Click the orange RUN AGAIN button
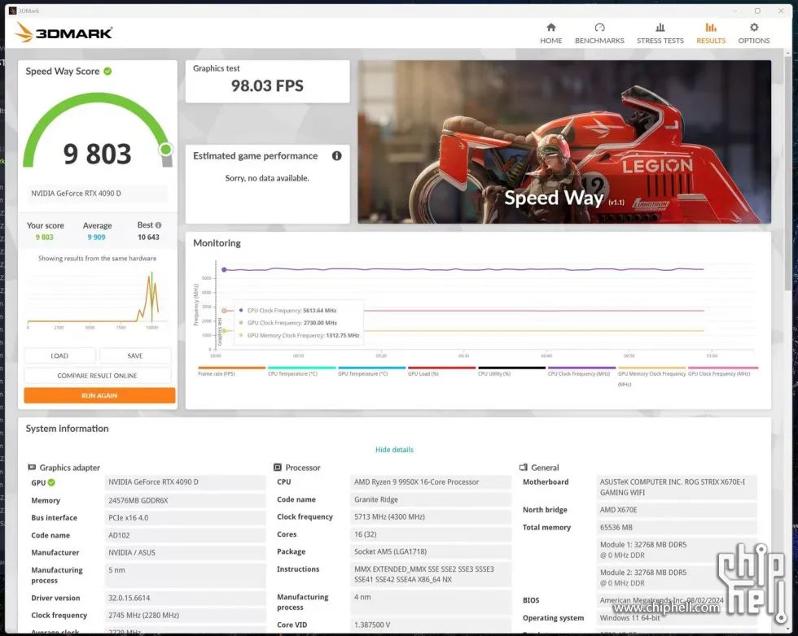This screenshot has width=798, height=636. pos(99,395)
